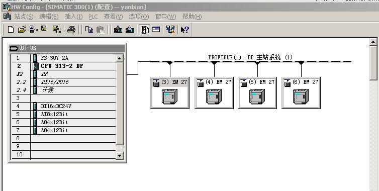Select the (6) EM 27 slave station
This screenshot has height=191, width=379.
click(301, 93)
